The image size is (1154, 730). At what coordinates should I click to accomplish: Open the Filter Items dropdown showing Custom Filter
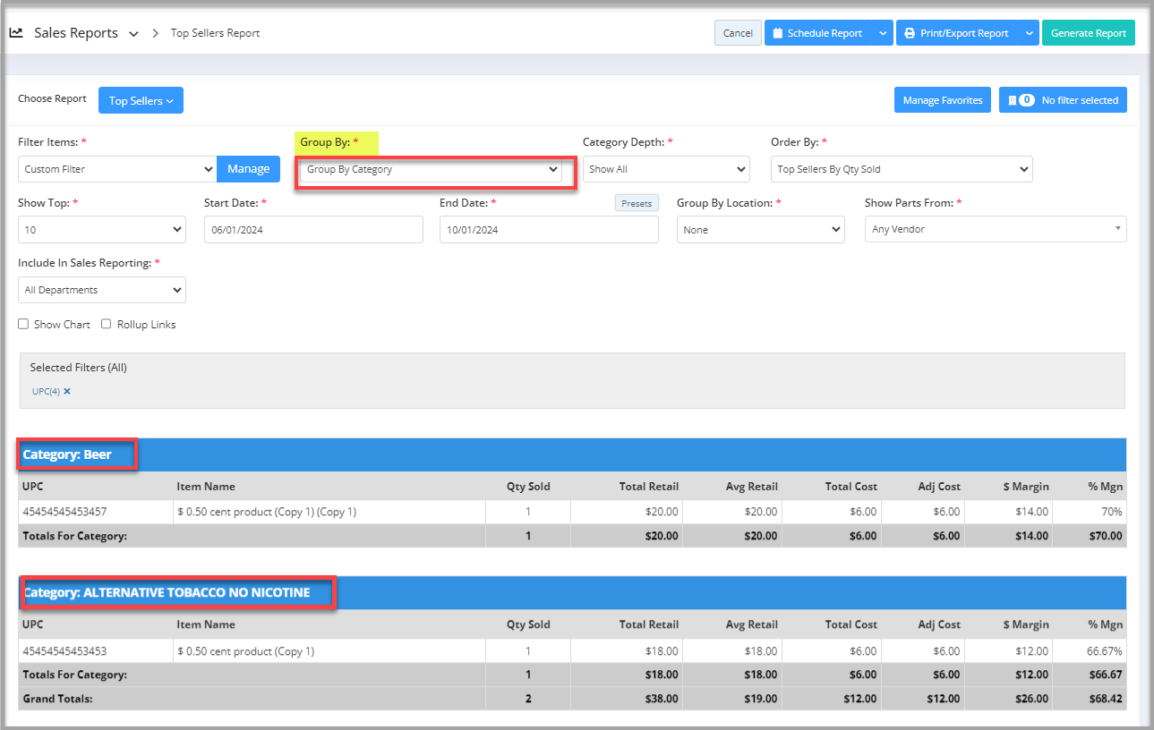117,169
